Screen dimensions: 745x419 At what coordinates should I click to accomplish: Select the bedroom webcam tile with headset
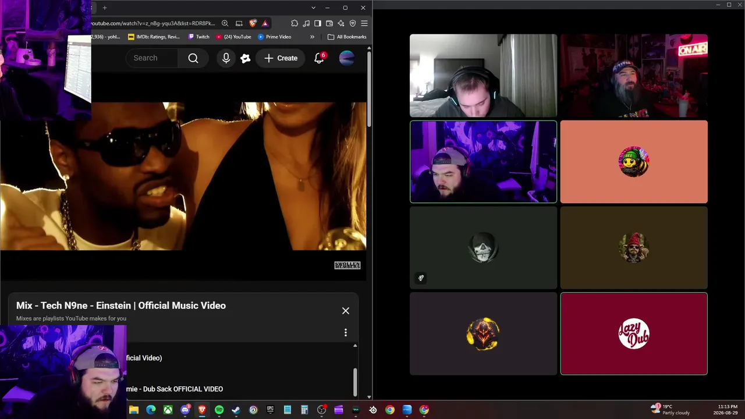(483, 76)
